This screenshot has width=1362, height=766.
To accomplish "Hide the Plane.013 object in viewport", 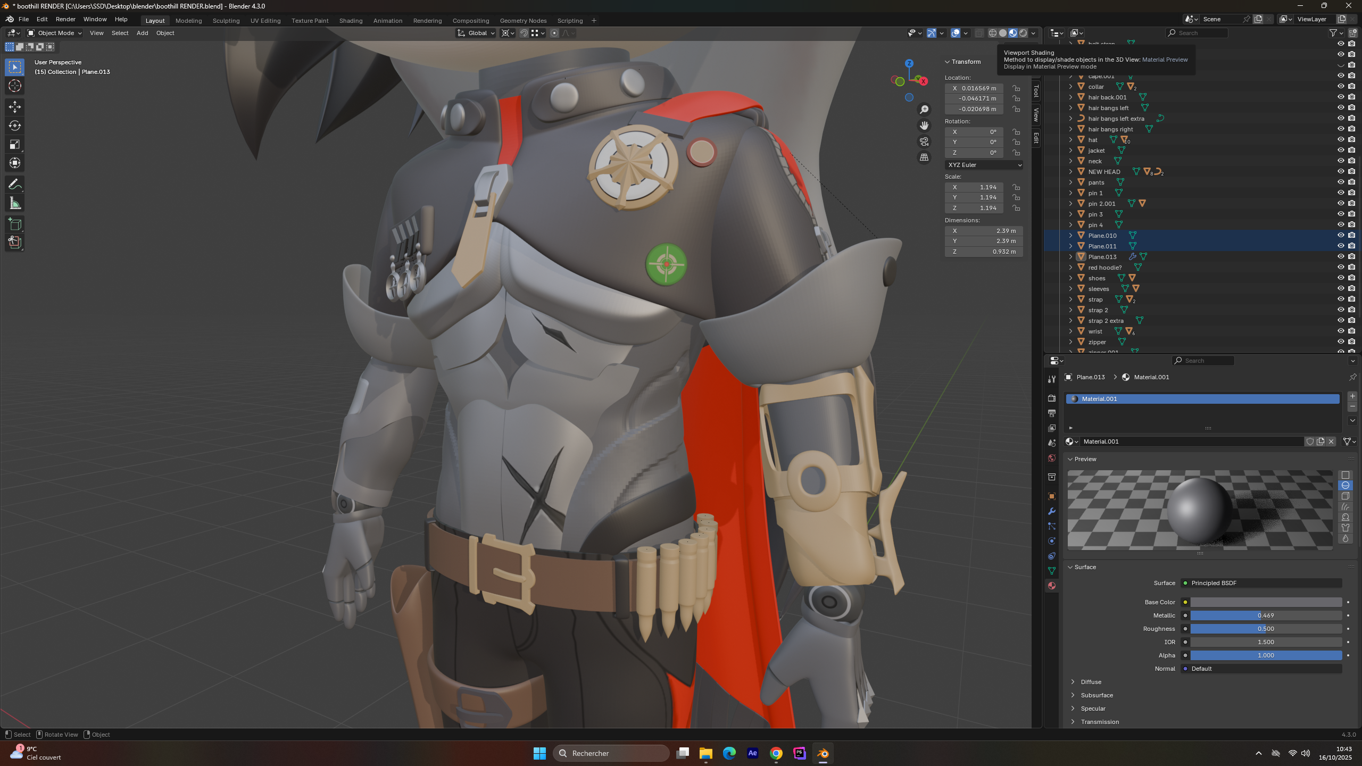I will (1341, 257).
